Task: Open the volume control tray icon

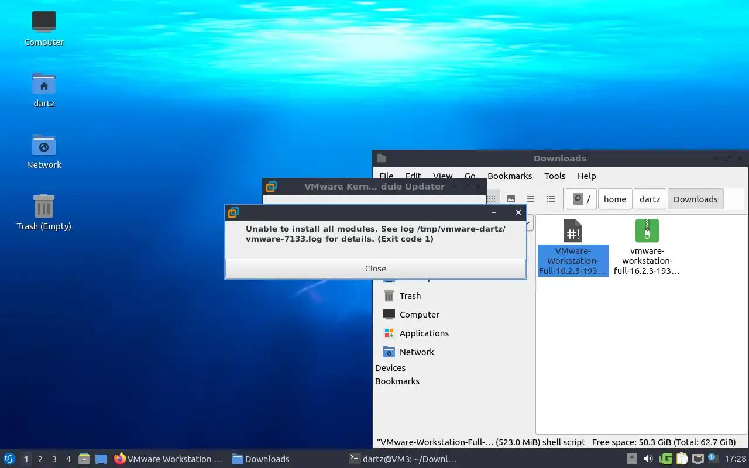Action: (648, 459)
